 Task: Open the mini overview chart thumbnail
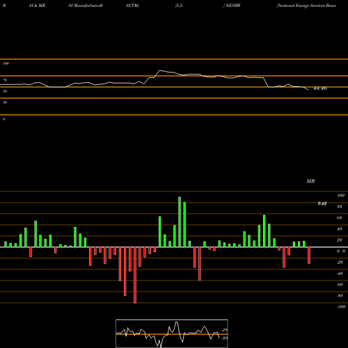coord(172,333)
